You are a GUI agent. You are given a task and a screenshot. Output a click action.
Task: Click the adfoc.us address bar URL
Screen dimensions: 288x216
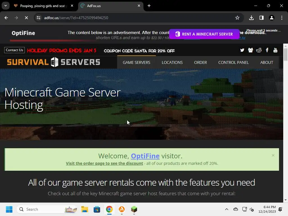[76, 18]
